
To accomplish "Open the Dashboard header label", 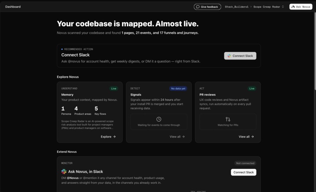I will point(13,7).
